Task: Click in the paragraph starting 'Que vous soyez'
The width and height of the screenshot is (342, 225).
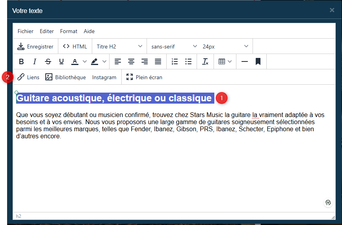Action: [x=170, y=125]
